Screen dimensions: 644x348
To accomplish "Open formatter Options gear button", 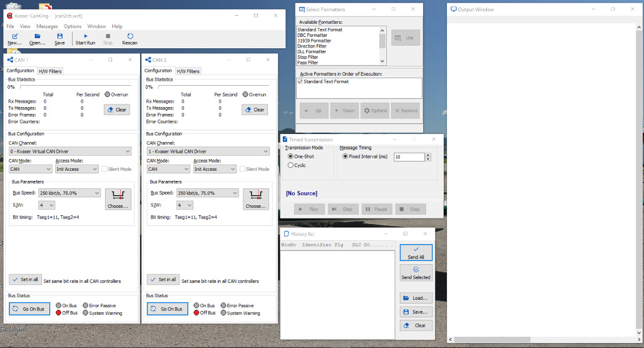I will click(375, 111).
